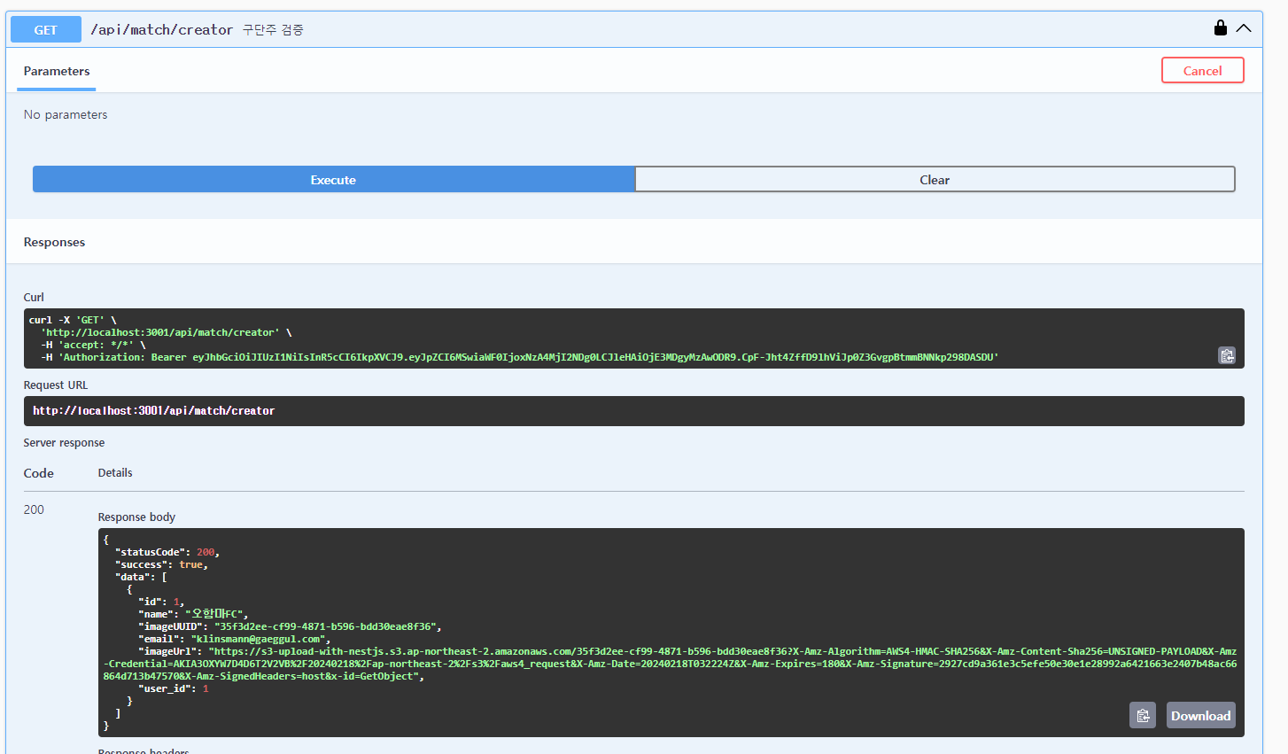Click the GET method badge
Viewport: 1288px width, 754px height.
point(46,29)
